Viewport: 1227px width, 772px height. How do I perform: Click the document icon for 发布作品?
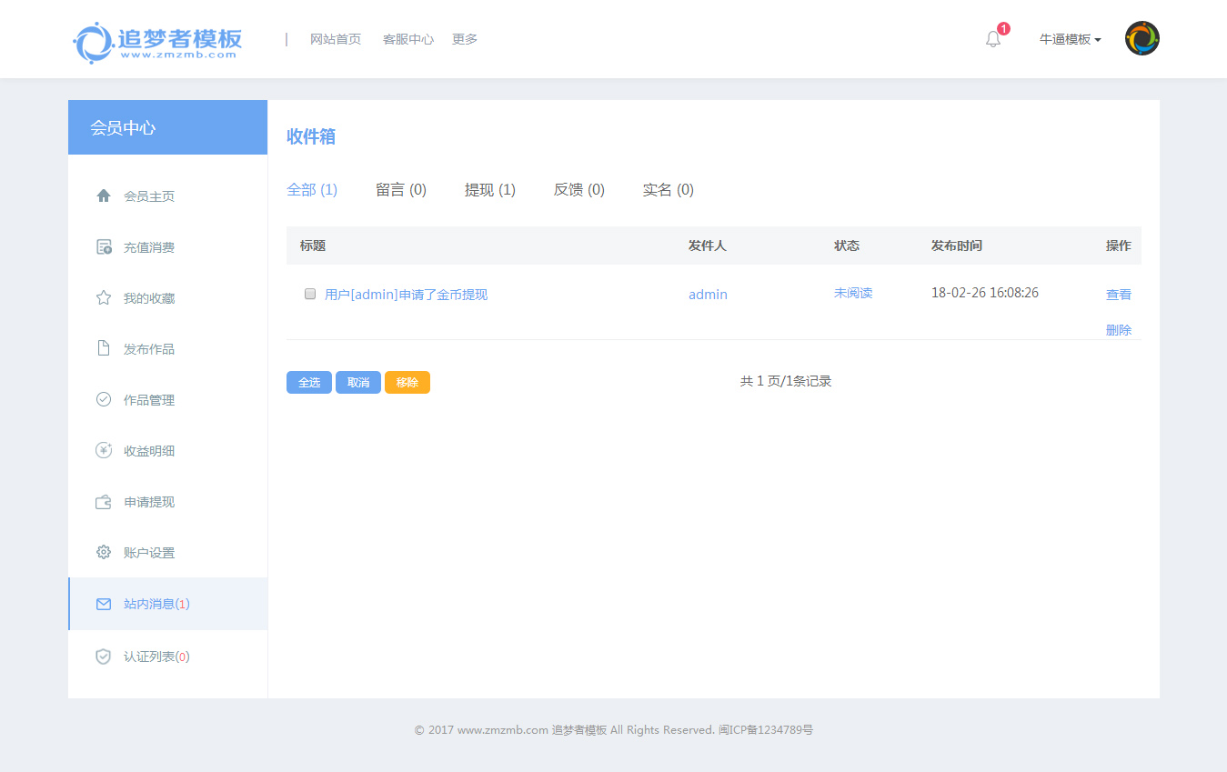(104, 349)
